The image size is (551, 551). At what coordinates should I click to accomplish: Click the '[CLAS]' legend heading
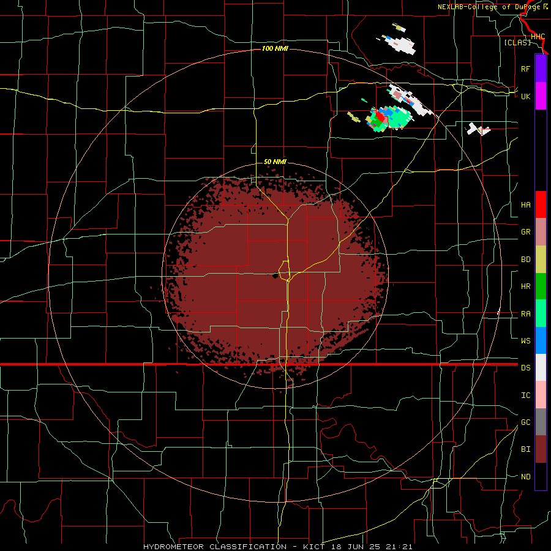click(x=517, y=43)
